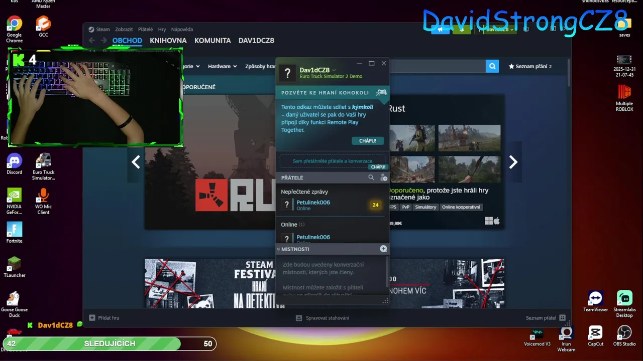The image size is (643, 361).
Task: Click the store search magnifier button
Action: click(492, 66)
